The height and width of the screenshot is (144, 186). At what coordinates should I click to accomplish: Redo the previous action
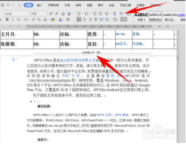coord(14,5)
